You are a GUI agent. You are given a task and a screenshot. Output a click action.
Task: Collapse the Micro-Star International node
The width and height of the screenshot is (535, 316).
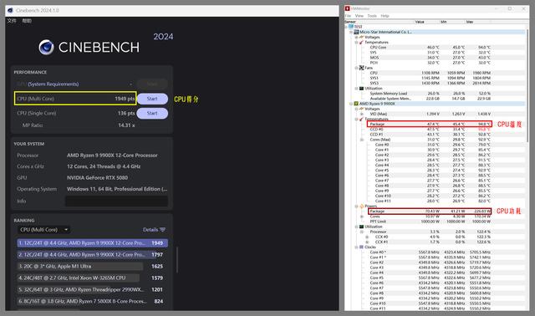coord(351,32)
